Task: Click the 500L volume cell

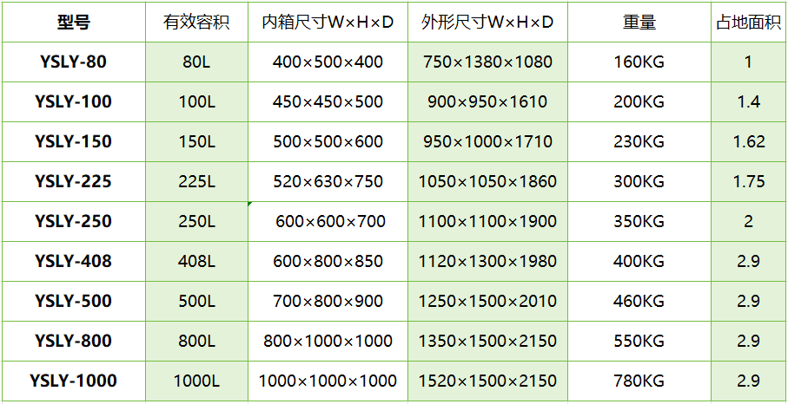Action: 196,301
